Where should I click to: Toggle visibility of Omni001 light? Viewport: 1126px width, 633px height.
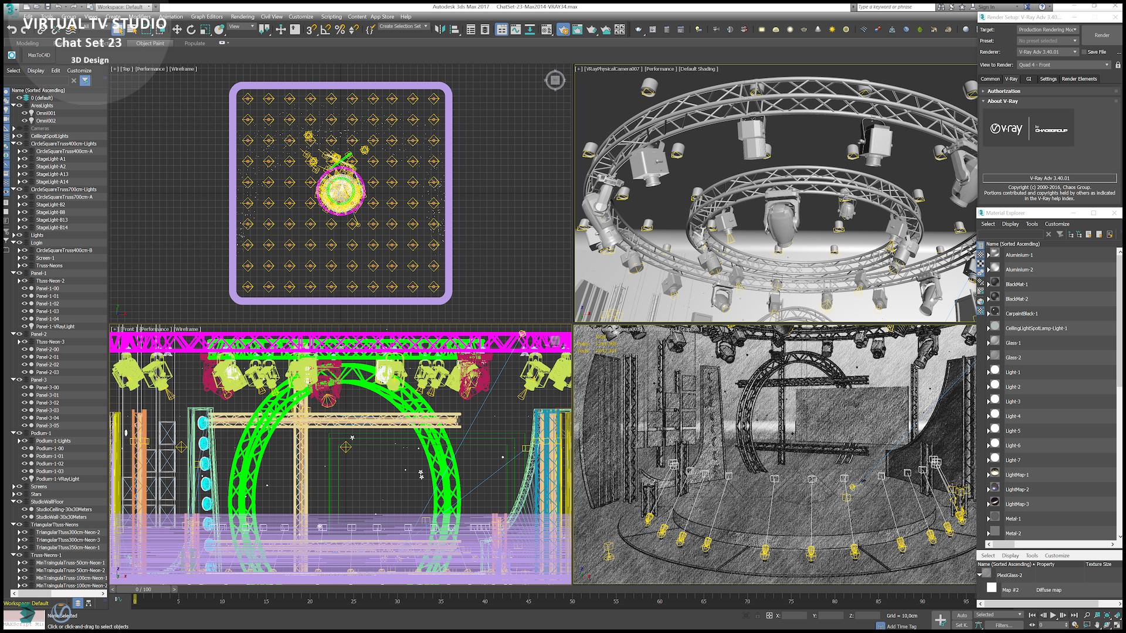(x=25, y=113)
